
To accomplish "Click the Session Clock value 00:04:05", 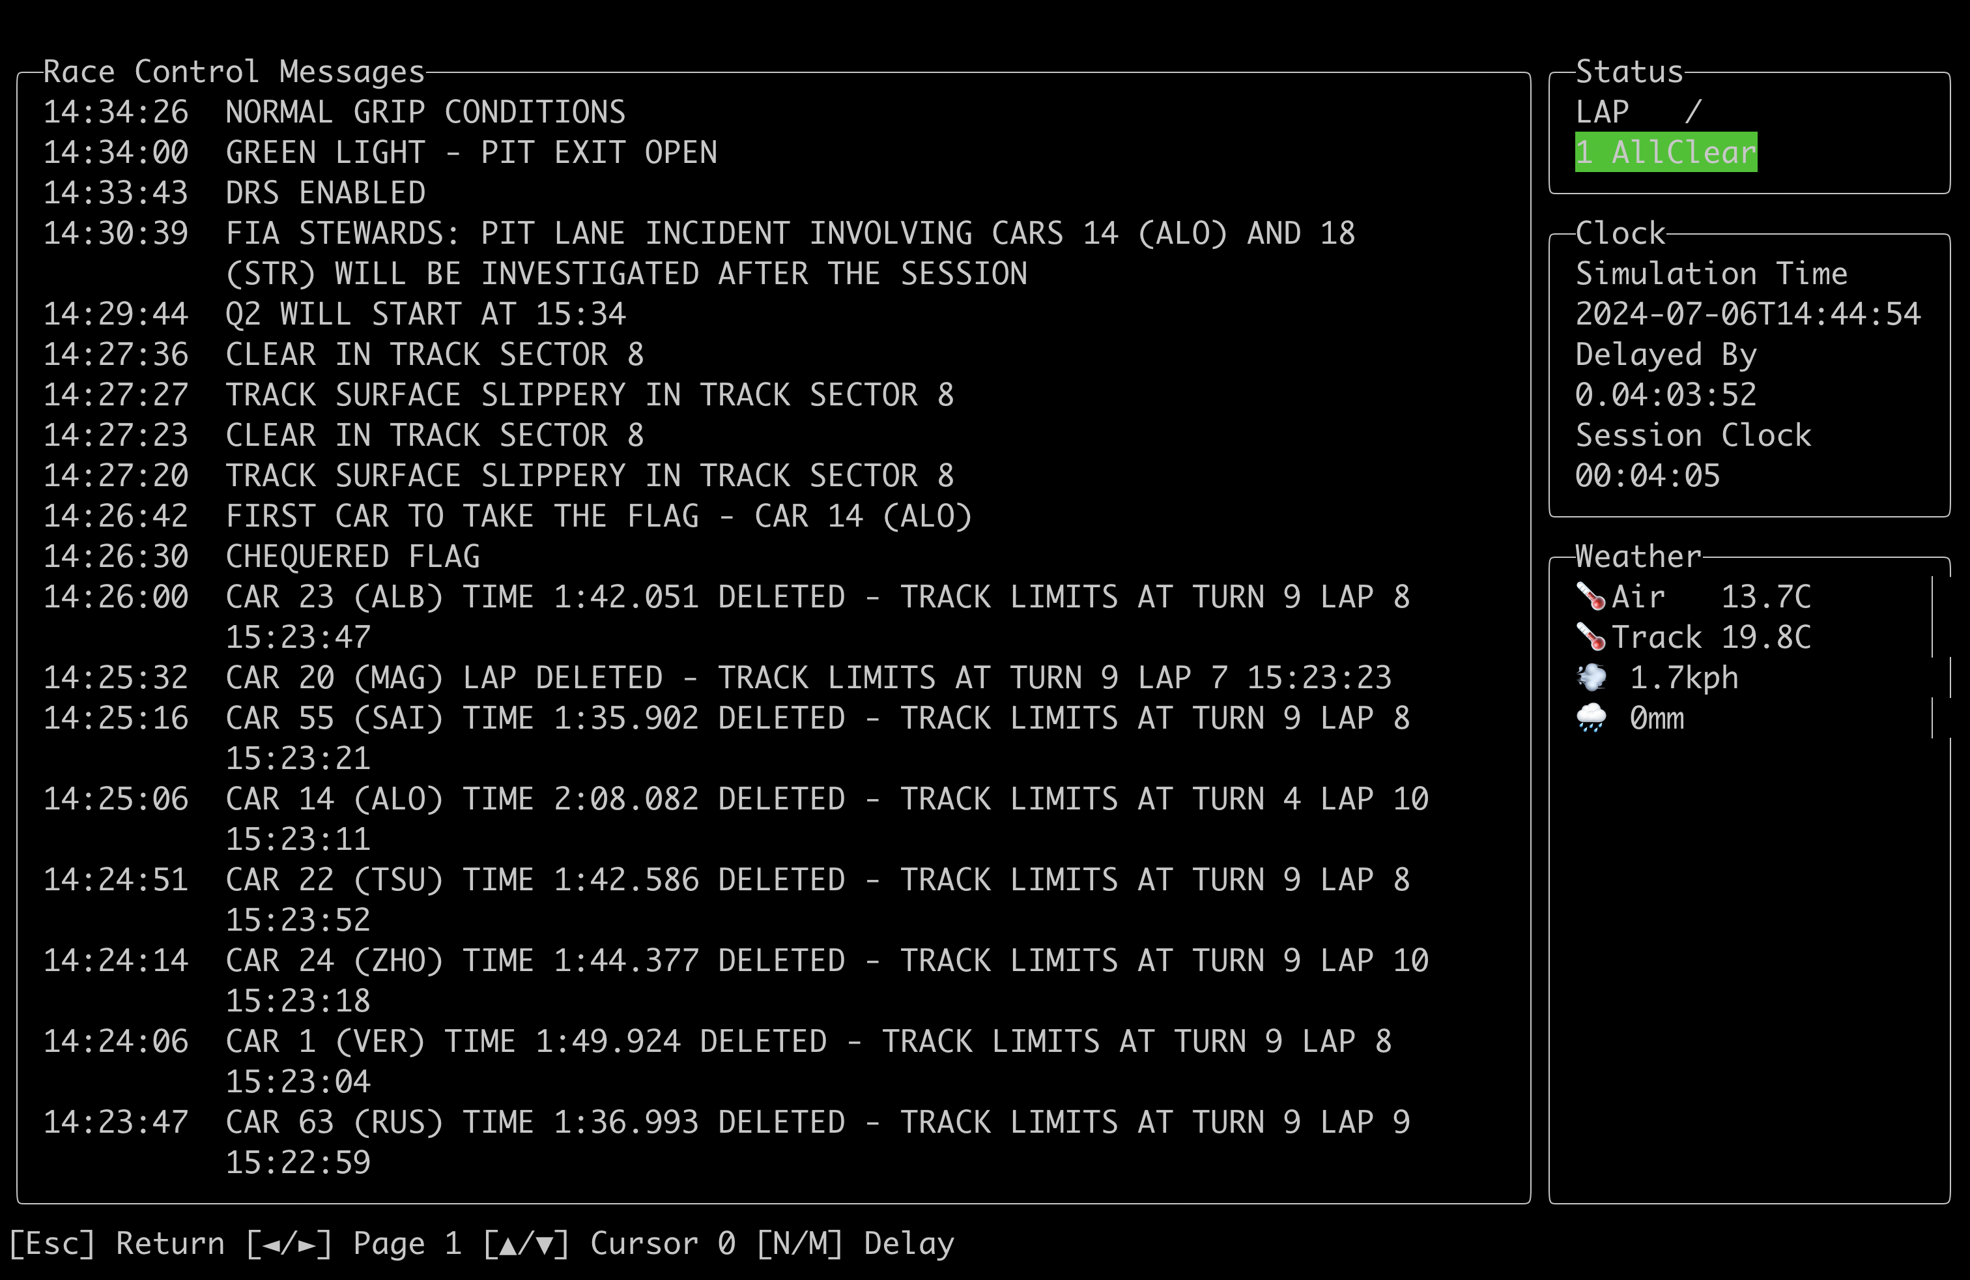I will tap(1646, 475).
